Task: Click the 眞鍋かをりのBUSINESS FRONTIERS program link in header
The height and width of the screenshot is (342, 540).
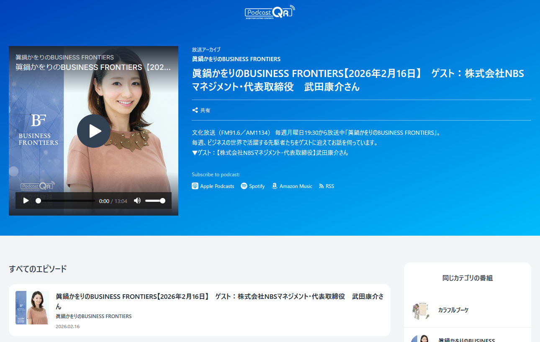Action: coord(236,59)
